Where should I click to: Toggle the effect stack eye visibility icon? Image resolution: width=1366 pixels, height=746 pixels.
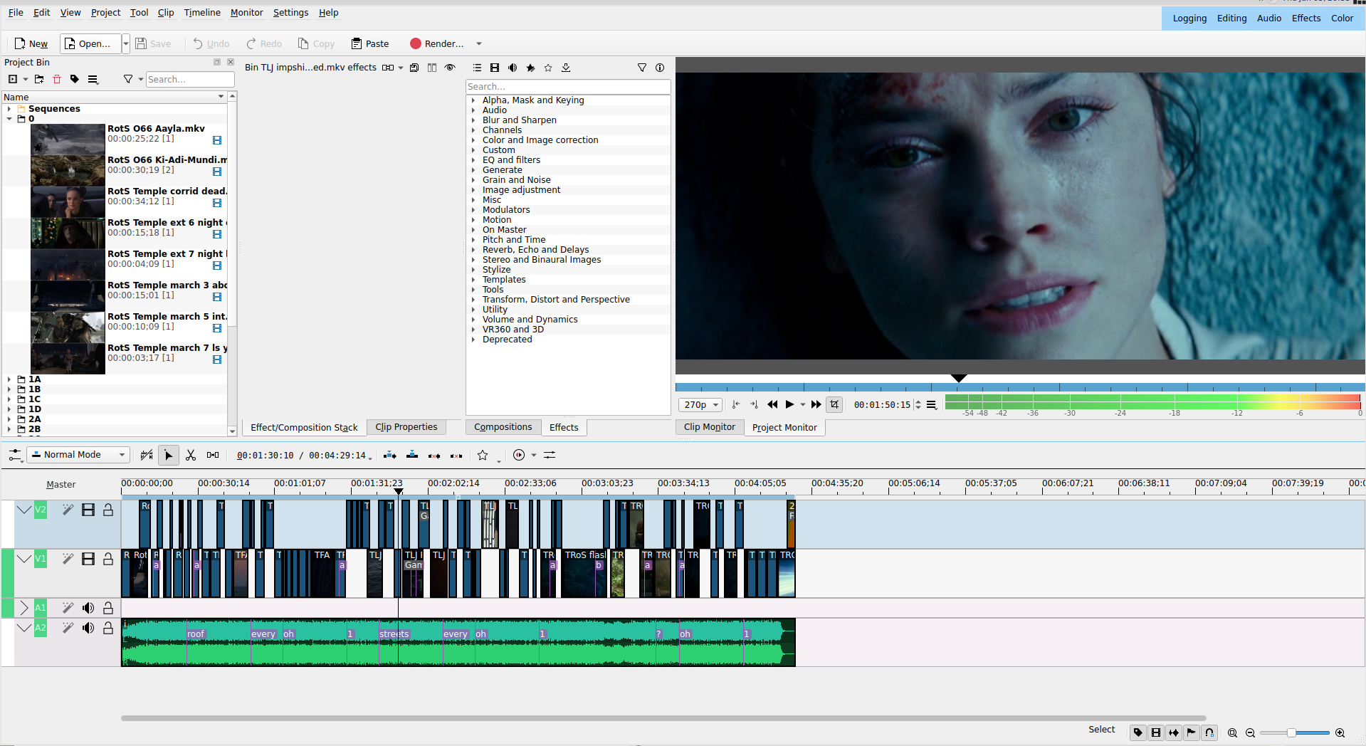click(x=450, y=68)
